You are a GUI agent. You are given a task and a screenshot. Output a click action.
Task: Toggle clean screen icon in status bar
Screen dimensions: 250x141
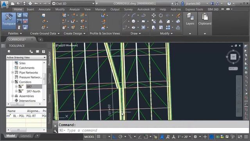pos(240,137)
